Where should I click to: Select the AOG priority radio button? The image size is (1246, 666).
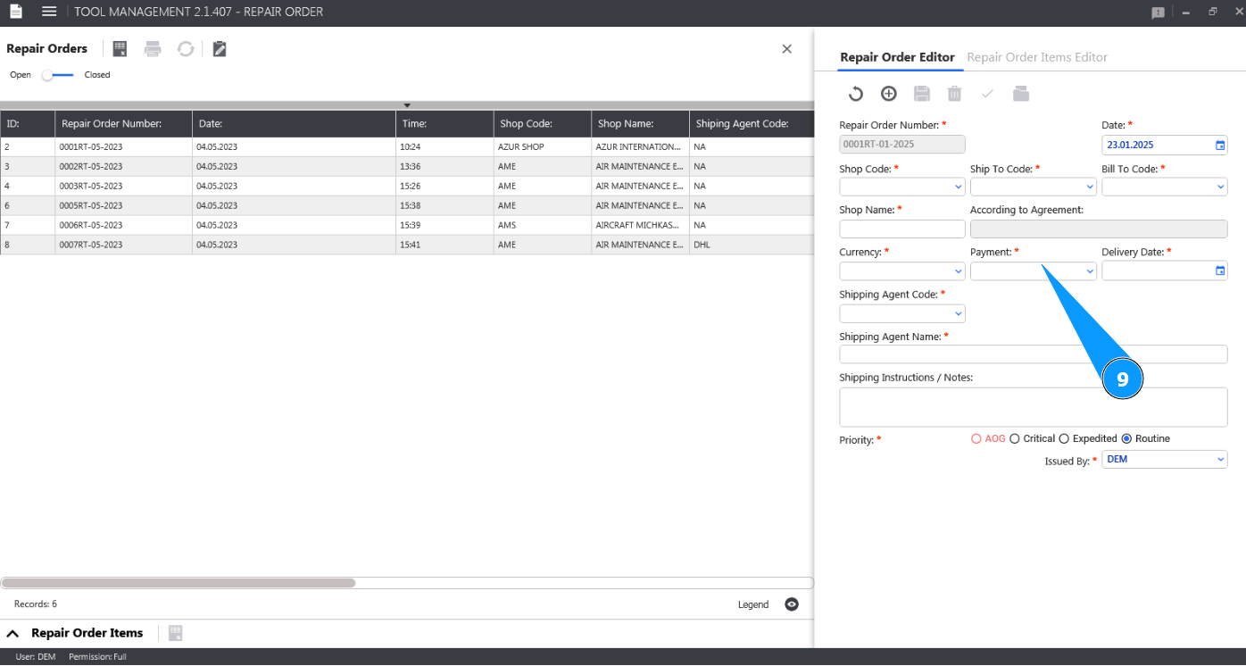point(976,438)
